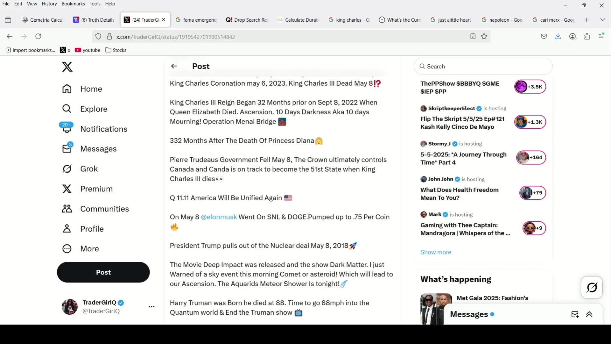The width and height of the screenshot is (611, 344).
Task: Open Extensions puzzle icon
Action: (x=588, y=37)
